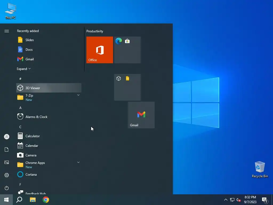The image size is (273, 205).
Task: Open 3D Viewer app
Action: click(x=49, y=88)
